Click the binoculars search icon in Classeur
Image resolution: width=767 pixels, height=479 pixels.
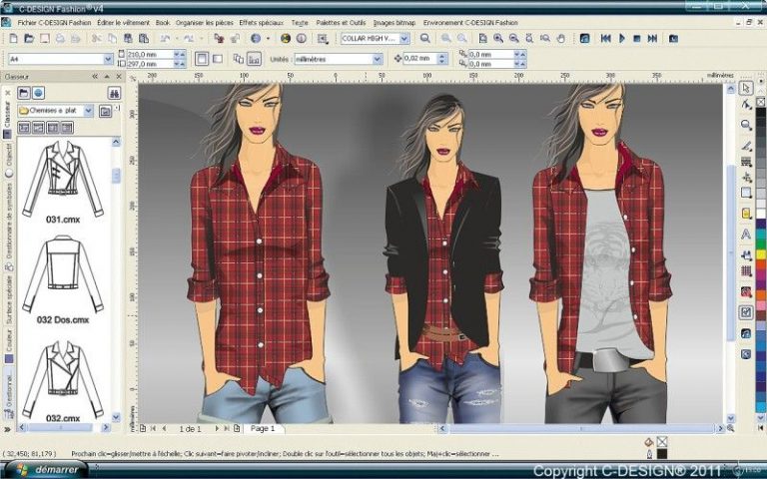[x=114, y=92]
